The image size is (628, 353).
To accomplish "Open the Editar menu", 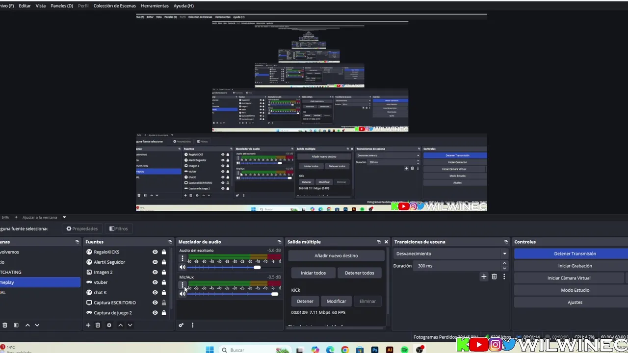I will click(x=25, y=6).
